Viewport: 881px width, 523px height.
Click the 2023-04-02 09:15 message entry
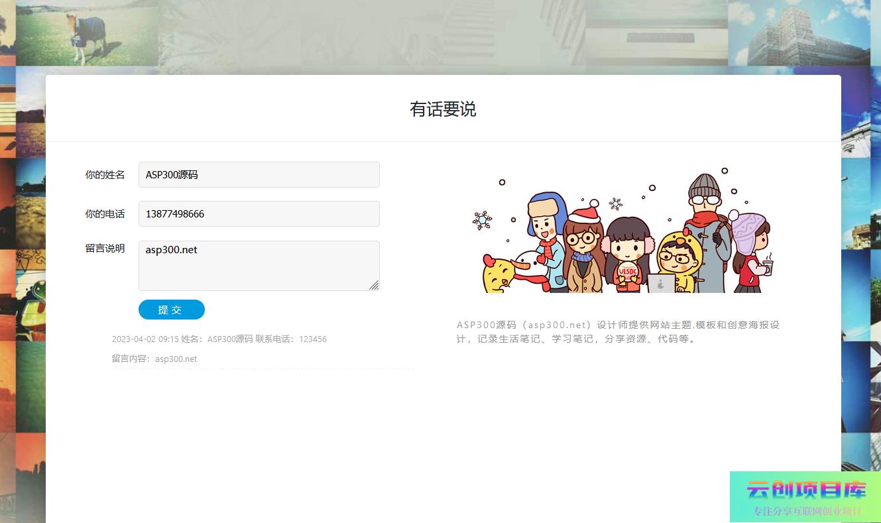pyautogui.click(x=219, y=339)
